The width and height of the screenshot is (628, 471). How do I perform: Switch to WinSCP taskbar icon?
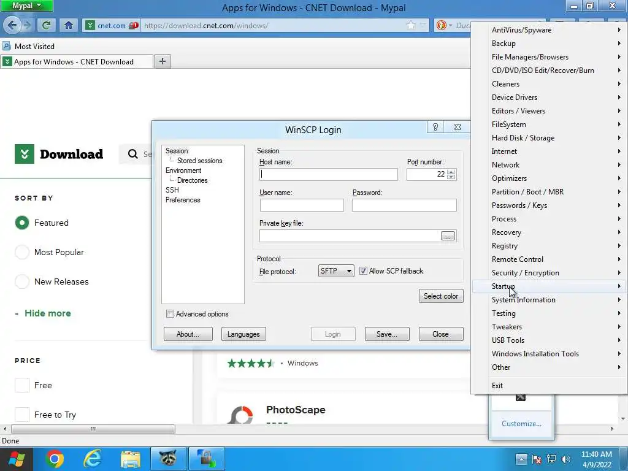click(206, 459)
